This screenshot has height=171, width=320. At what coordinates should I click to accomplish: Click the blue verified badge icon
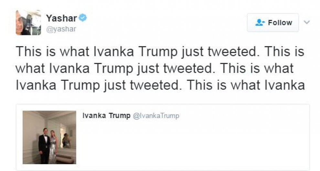(x=83, y=18)
